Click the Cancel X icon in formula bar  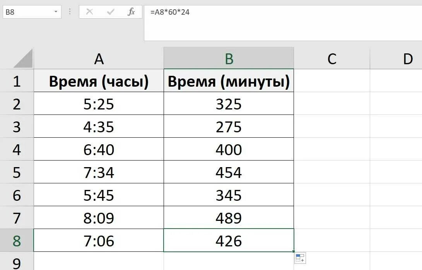tap(90, 12)
